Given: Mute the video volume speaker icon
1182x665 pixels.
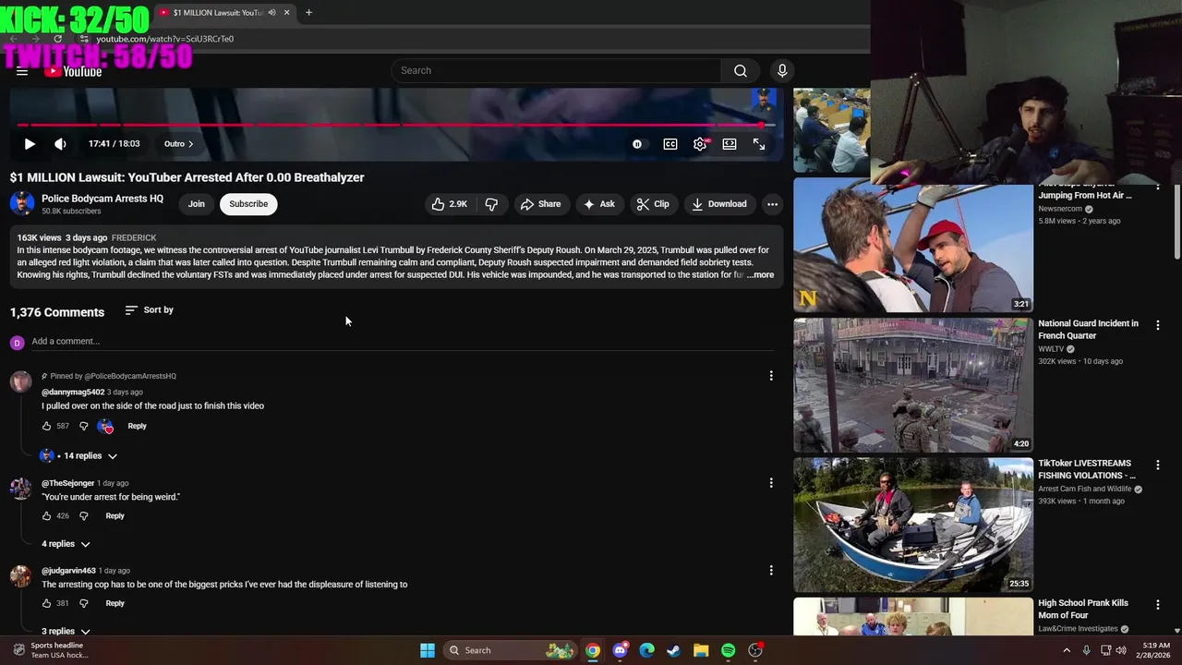Looking at the screenshot, I should [x=60, y=144].
